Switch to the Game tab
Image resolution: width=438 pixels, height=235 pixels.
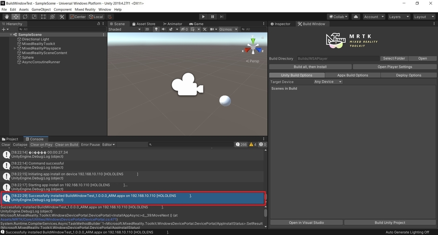point(196,24)
